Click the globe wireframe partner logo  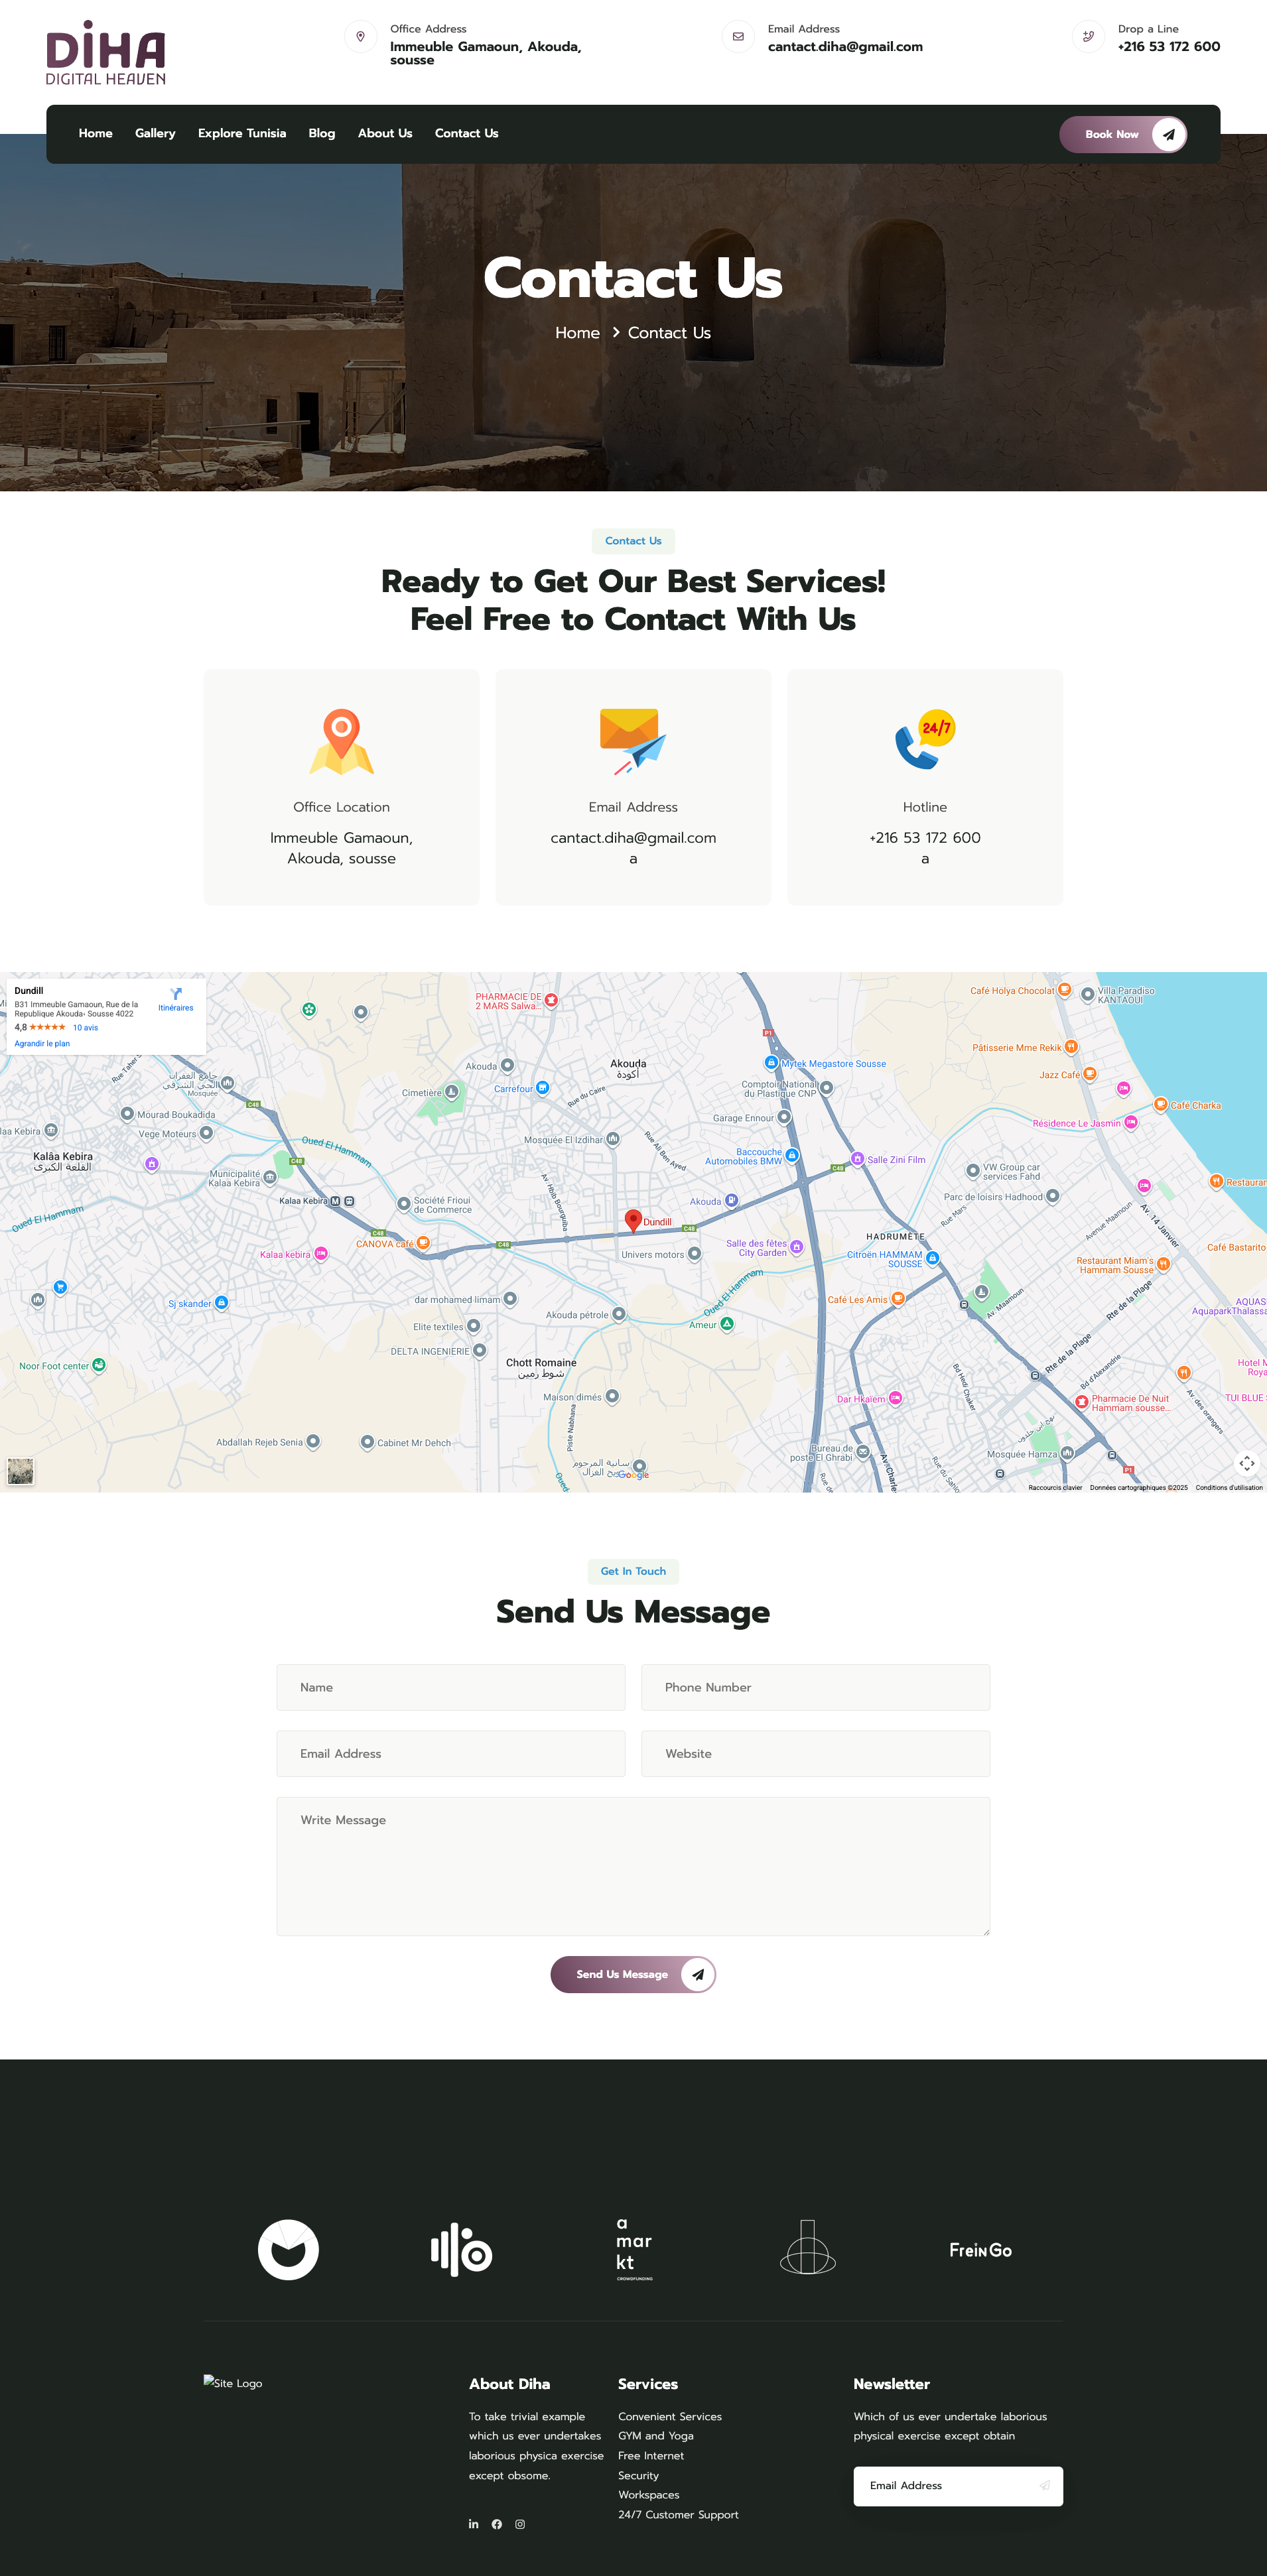808,2248
